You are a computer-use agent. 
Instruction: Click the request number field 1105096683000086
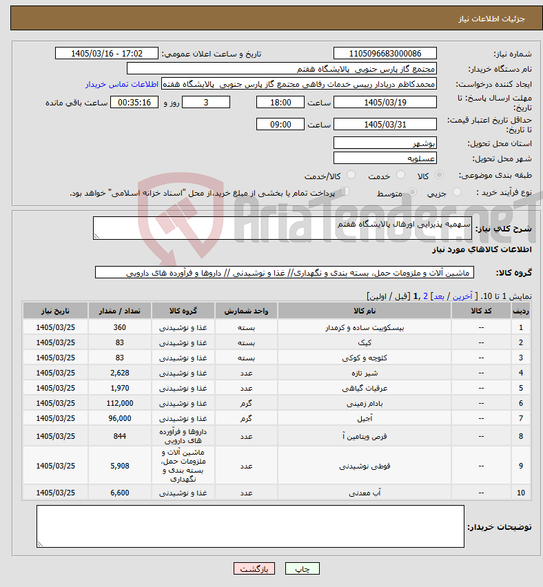coord(385,53)
